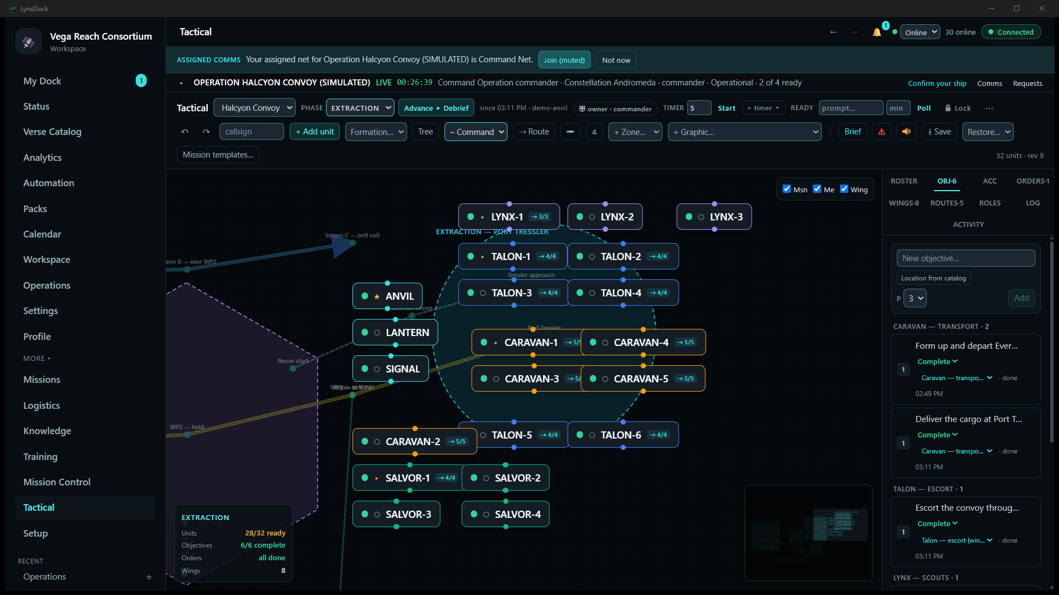Open the Online status dropdown

click(x=920, y=32)
